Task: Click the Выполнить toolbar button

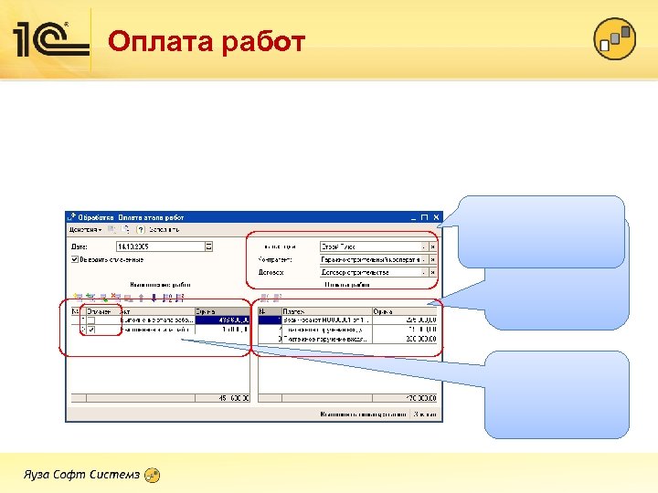Action: pos(164,230)
